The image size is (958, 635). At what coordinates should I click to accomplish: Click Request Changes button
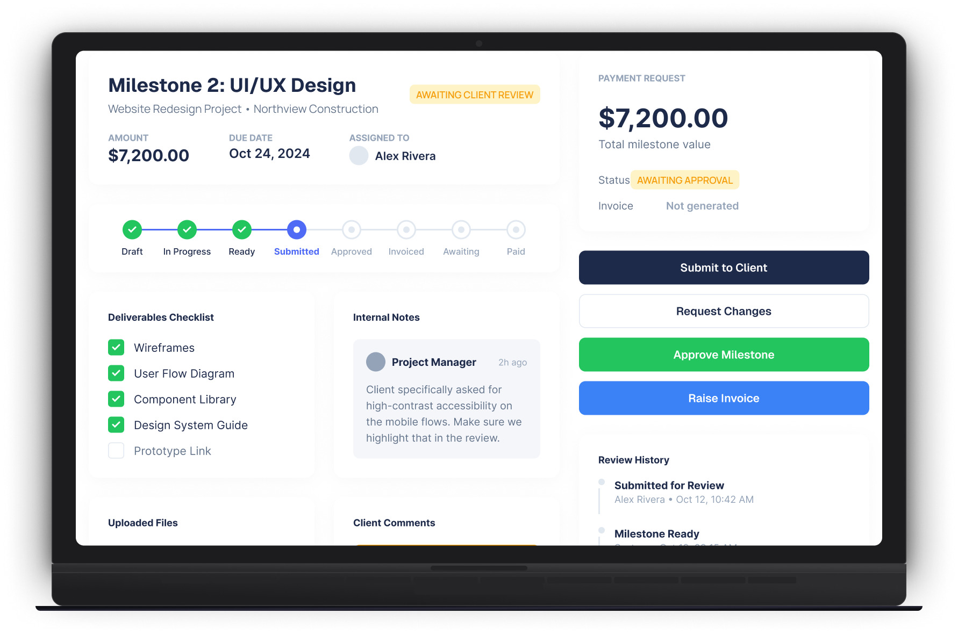tap(724, 311)
